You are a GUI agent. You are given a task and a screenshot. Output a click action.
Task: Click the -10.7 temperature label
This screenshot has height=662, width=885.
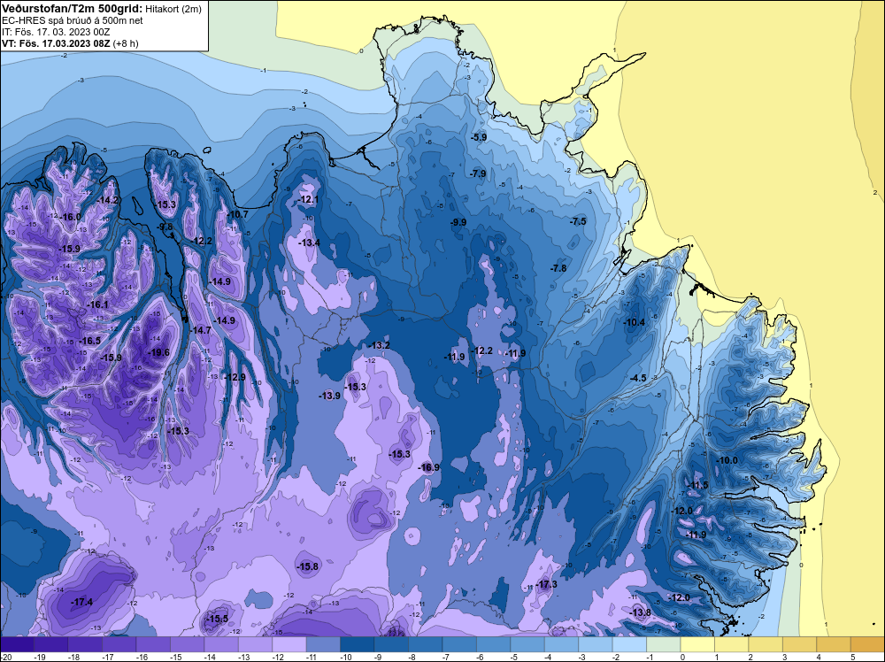tap(237, 214)
